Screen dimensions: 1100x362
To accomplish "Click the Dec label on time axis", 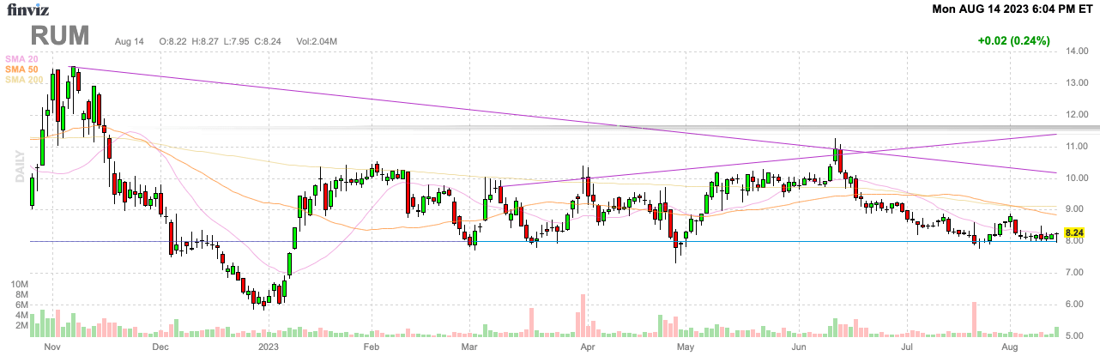I will click(x=160, y=347).
